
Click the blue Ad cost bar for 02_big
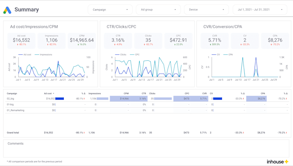point(59,98)
